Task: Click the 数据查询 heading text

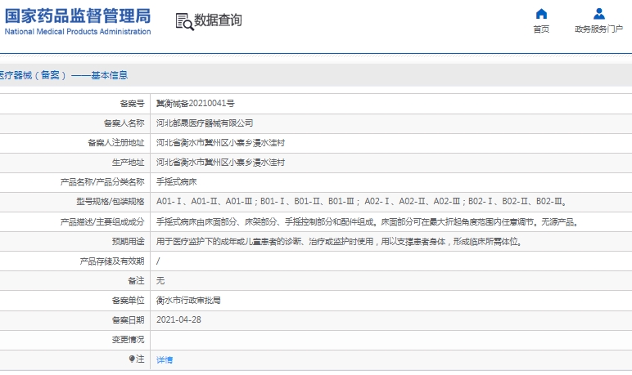Action: coord(218,20)
